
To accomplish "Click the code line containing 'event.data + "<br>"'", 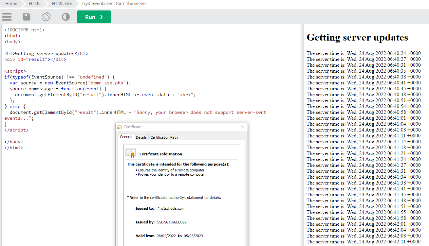I will (x=105, y=95).
